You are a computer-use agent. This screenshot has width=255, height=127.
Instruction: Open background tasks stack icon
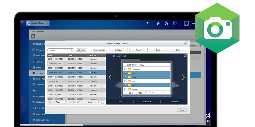pyautogui.click(x=159, y=23)
